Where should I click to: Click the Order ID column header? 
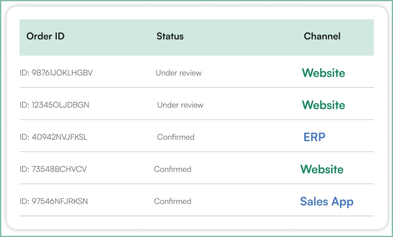45,37
